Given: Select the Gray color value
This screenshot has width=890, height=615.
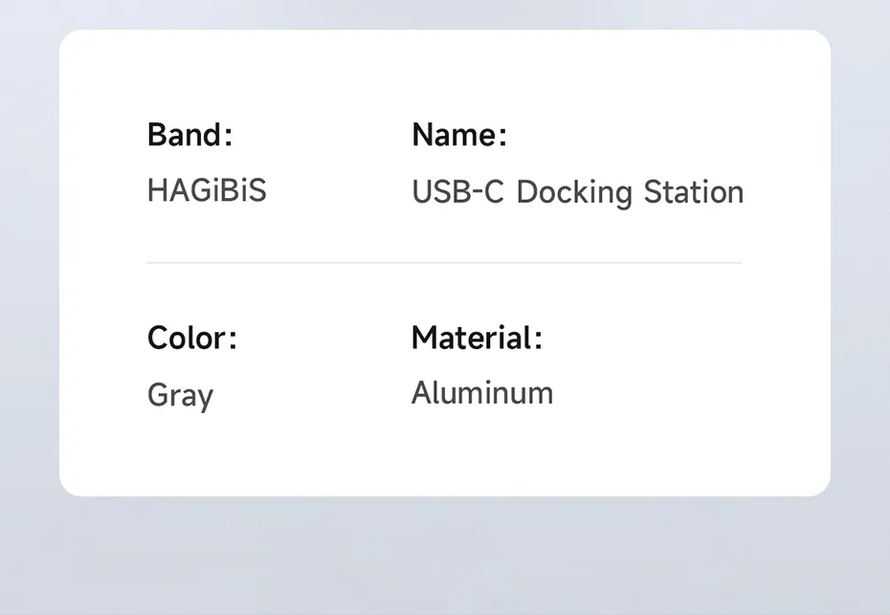Looking at the screenshot, I should (180, 395).
